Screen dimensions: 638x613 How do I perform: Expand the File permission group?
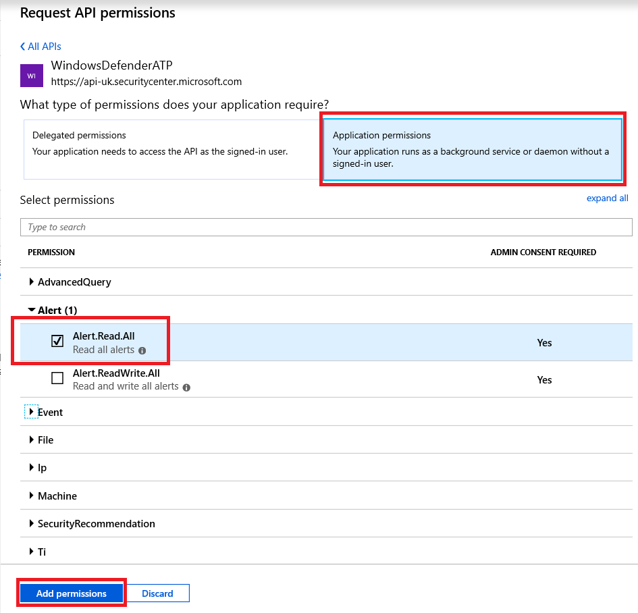[x=32, y=439]
